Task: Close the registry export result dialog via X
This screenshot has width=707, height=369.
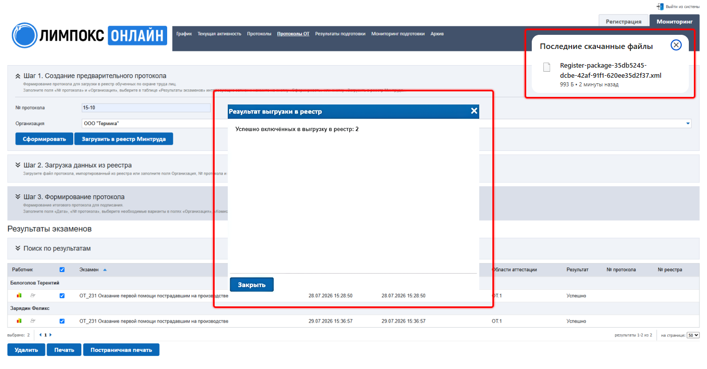Action: point(474,111)
